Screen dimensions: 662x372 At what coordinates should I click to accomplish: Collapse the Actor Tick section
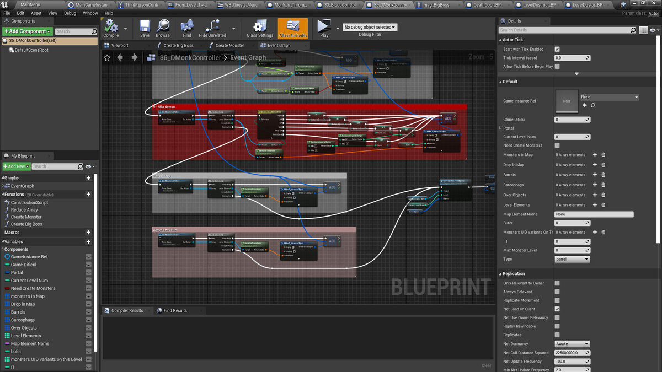coord(500,40)
